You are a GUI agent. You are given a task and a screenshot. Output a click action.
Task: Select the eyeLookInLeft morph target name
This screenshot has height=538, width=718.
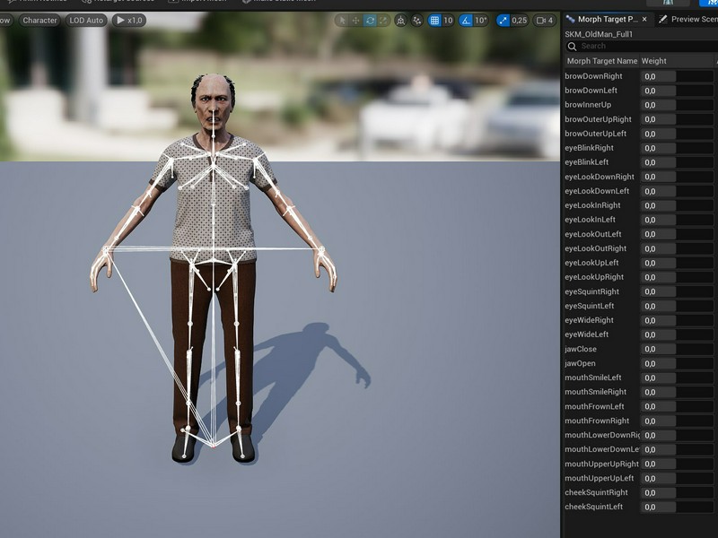(x=590, y=220)
